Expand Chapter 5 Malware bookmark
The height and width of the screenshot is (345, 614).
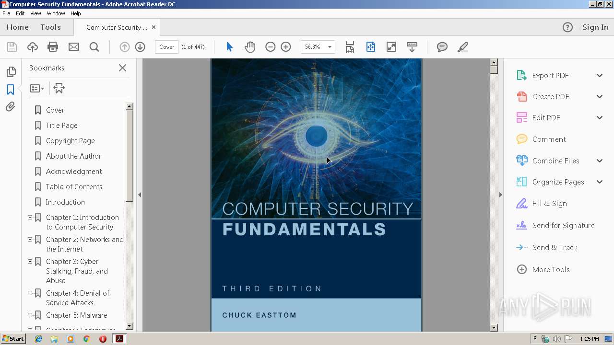click(30, 315)
